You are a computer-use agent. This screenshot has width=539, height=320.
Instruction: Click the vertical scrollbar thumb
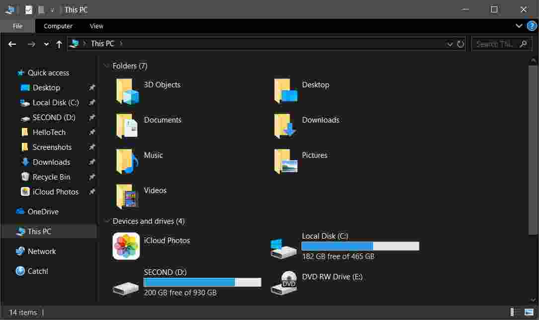tap(533, 150)
